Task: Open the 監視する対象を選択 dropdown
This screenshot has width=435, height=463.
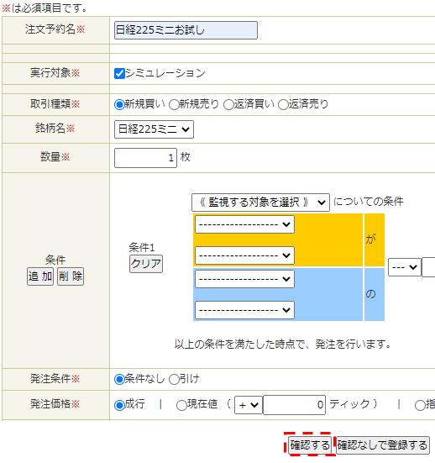Action: click(260, 203)
